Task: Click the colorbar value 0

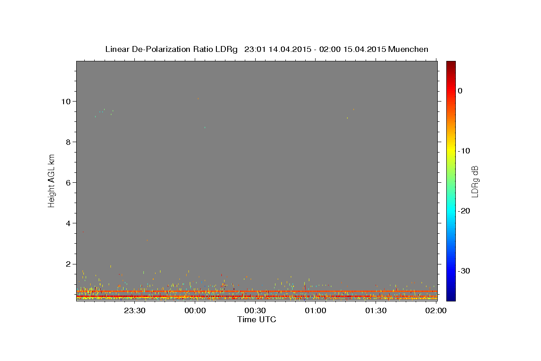Action: (460, 91)
